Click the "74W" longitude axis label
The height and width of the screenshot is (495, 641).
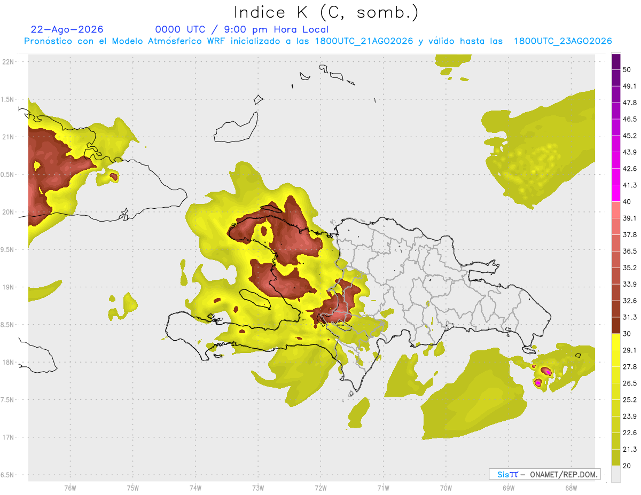point(196,488)
